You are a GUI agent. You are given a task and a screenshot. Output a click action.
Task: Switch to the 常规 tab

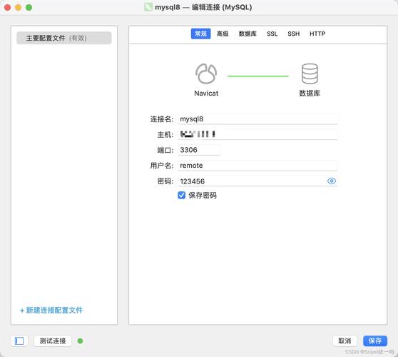[x=200, y=34]
